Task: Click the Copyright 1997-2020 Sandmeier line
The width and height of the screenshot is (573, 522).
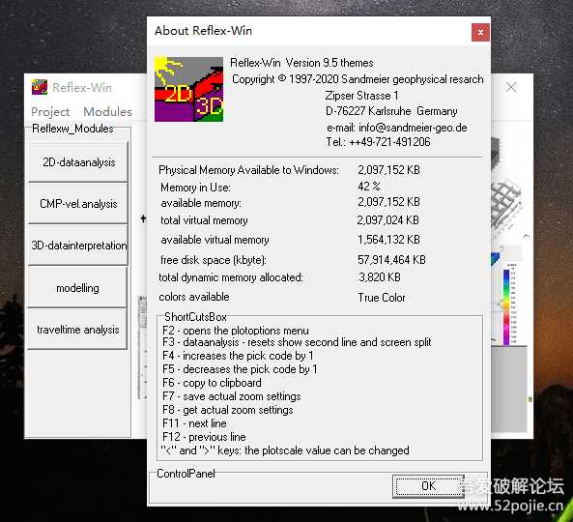Action: pyautogui.click(x=358, y=79)
